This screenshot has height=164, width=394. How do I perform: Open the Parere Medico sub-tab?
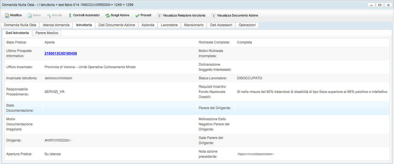[x=47, y=33]
